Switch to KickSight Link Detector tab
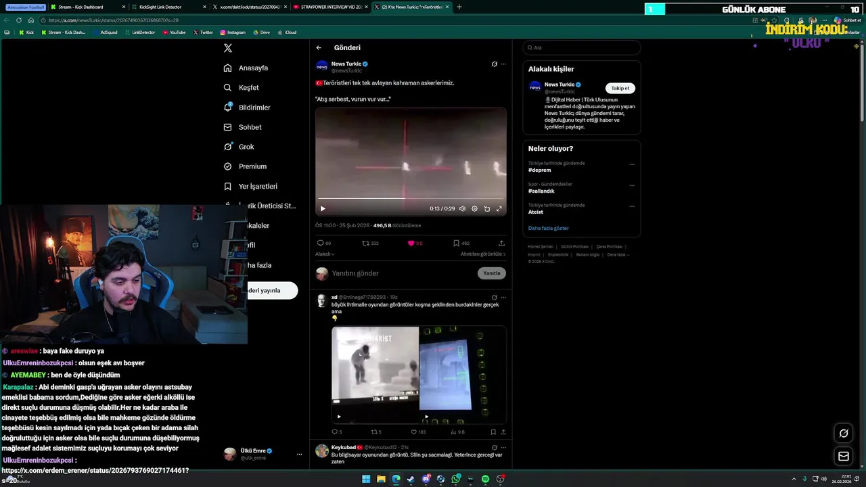The width and height of the screenshot is (866, 487). 168,7
